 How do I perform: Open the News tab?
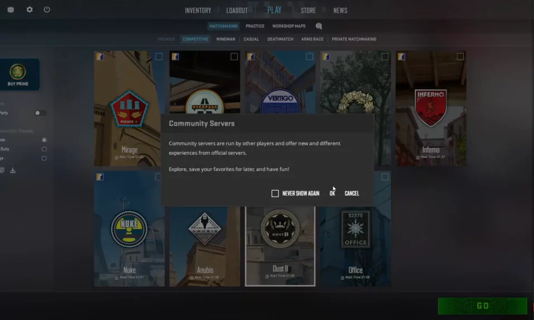tap(340, 11)
